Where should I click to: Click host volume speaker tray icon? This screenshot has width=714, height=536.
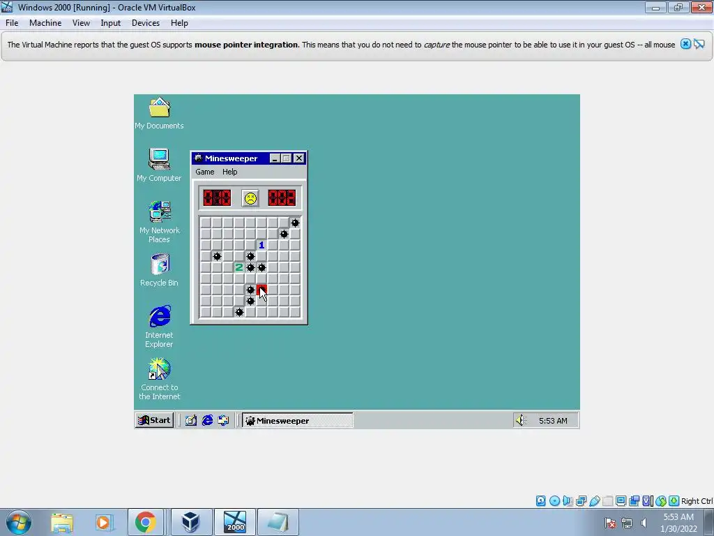pos(644,523)
